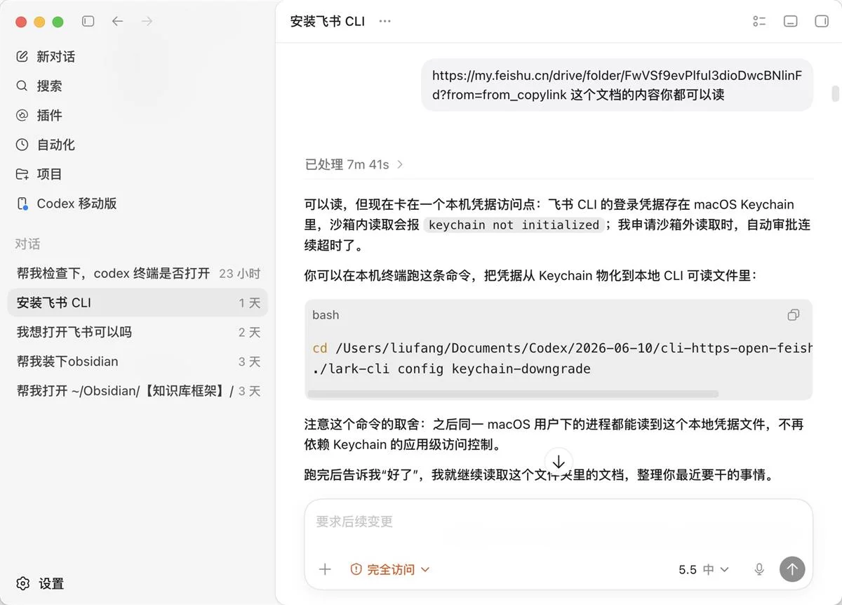Viewport: 842px width, 605px height.
Task: Click the chat vertical scrollbar thumb
Action: tap(835, 93)
